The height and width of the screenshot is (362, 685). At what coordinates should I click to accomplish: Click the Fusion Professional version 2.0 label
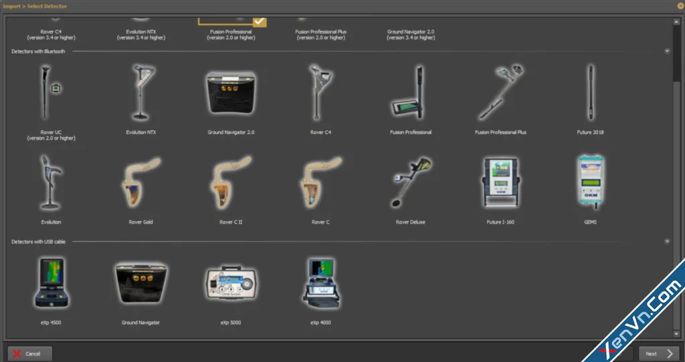[231, 35]
